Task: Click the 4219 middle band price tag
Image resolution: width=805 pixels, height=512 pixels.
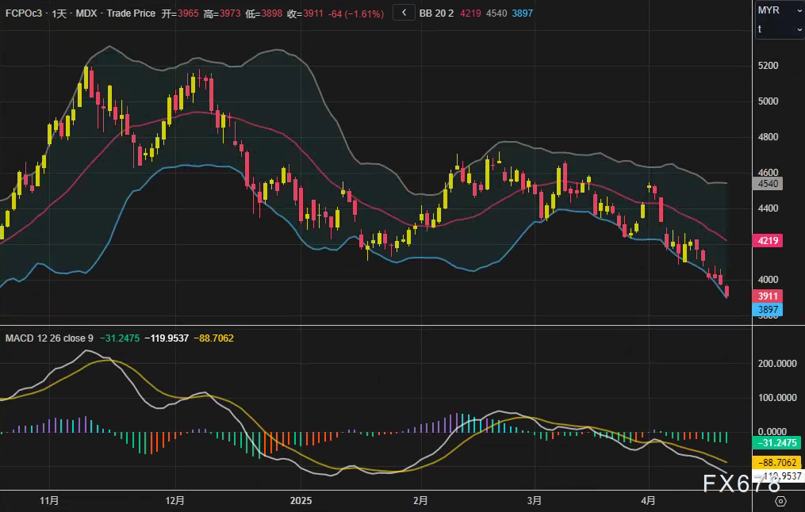Action: point(769,240)
